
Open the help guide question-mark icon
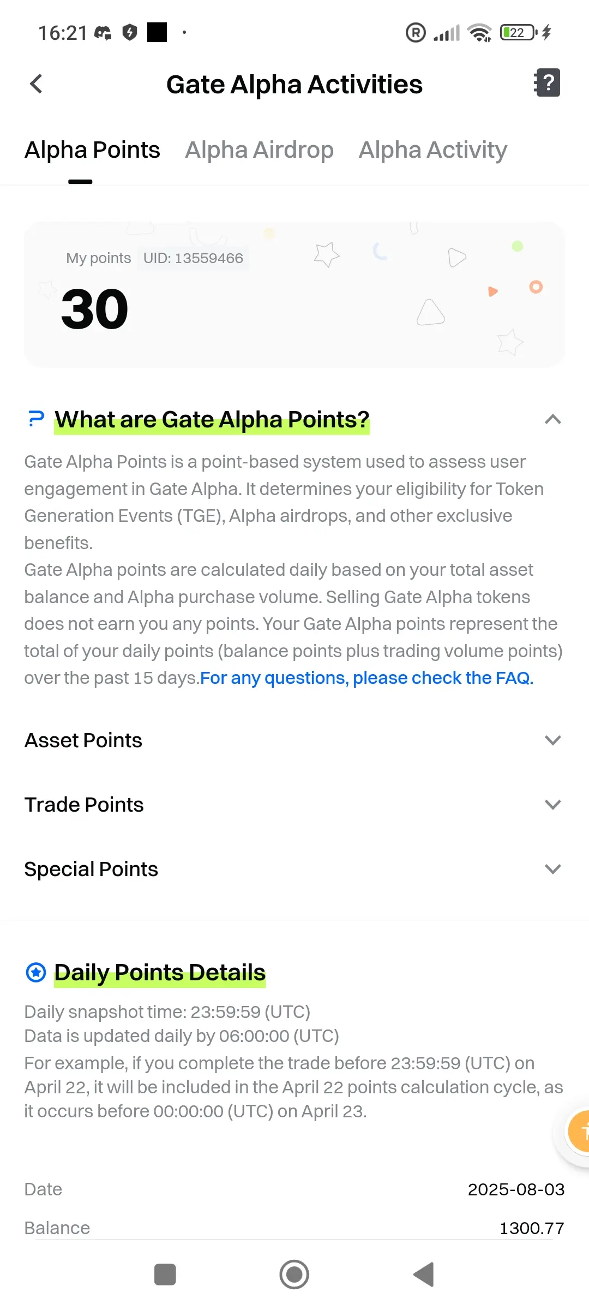point(547,83)
